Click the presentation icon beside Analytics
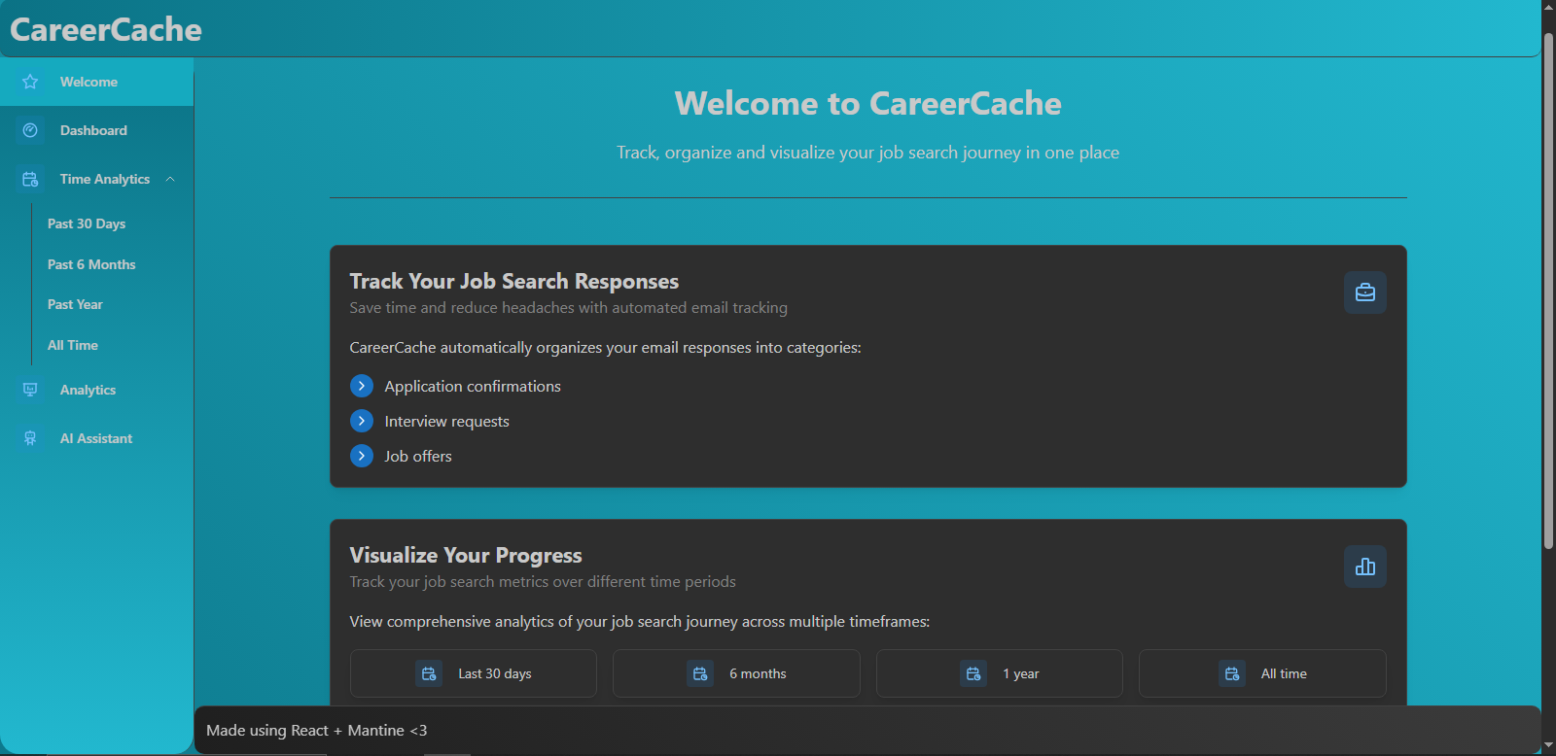 click(30, 390)
